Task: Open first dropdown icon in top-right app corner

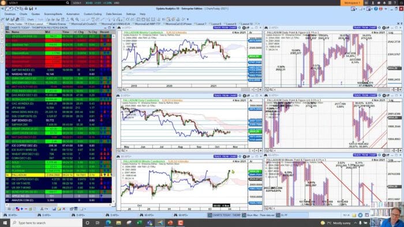Action: click(x=354, y=9)
